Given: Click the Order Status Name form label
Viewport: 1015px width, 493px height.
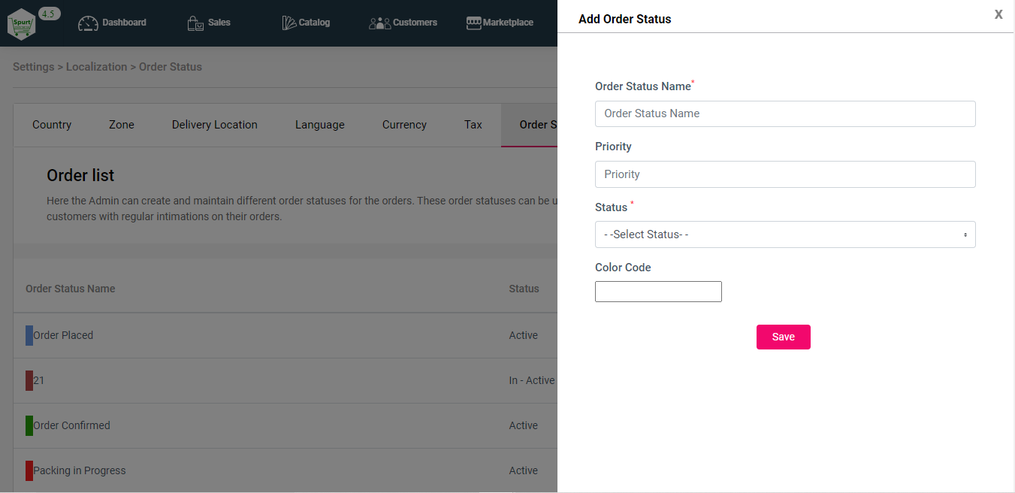Looking at the screenshot, I should pyautogui.click(x=643, y=86).
